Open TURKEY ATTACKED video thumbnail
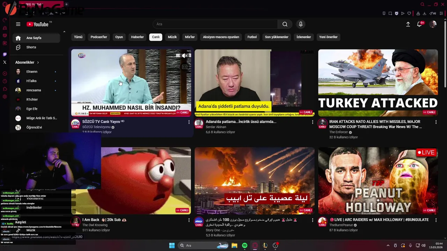 click(x=378, y=83)
